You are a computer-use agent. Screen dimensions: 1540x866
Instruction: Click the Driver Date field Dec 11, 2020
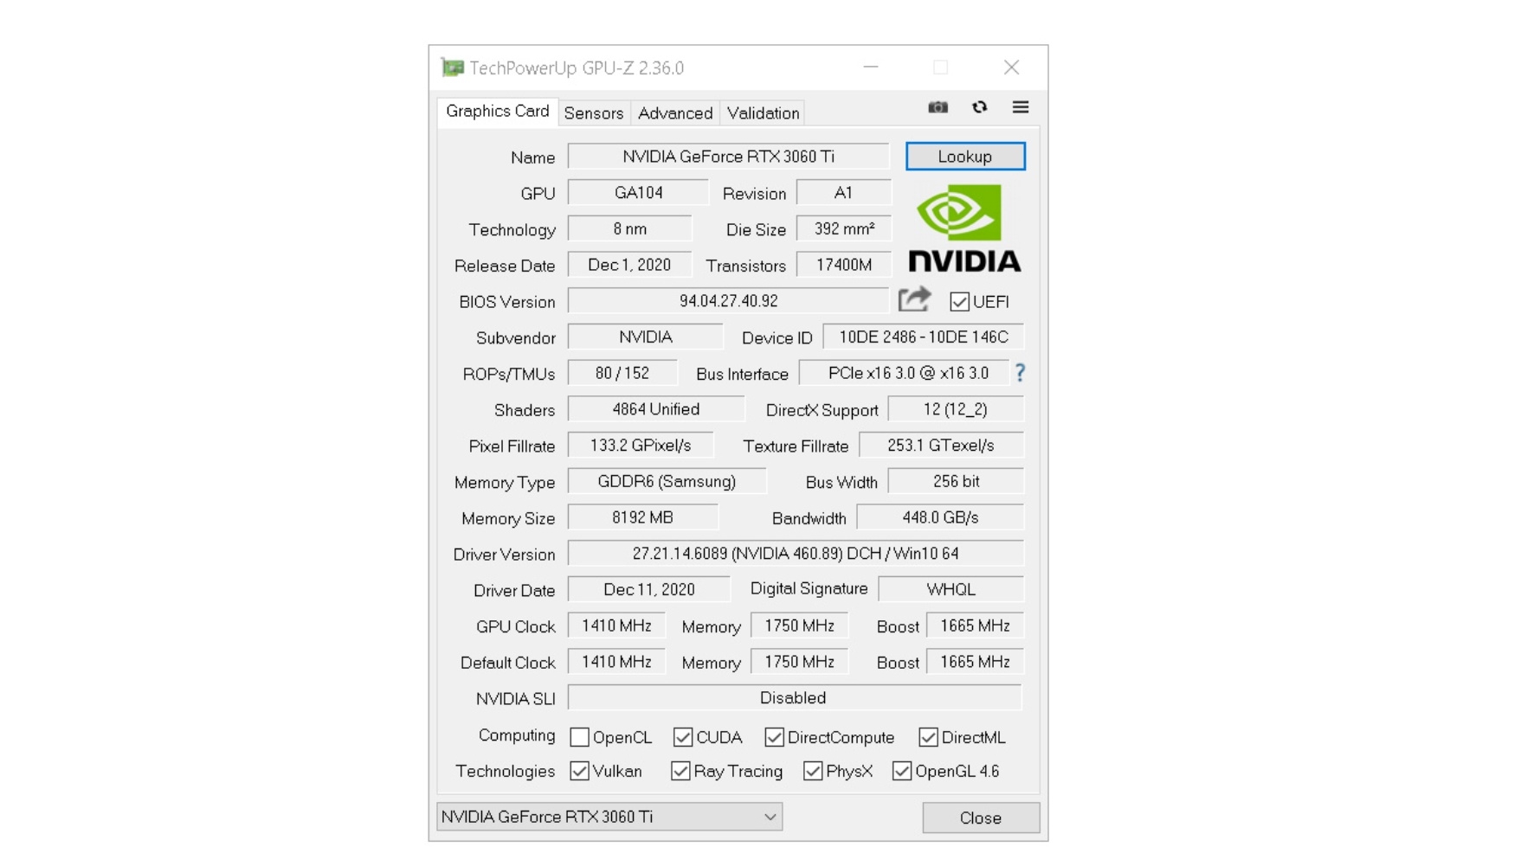[648, 590]
